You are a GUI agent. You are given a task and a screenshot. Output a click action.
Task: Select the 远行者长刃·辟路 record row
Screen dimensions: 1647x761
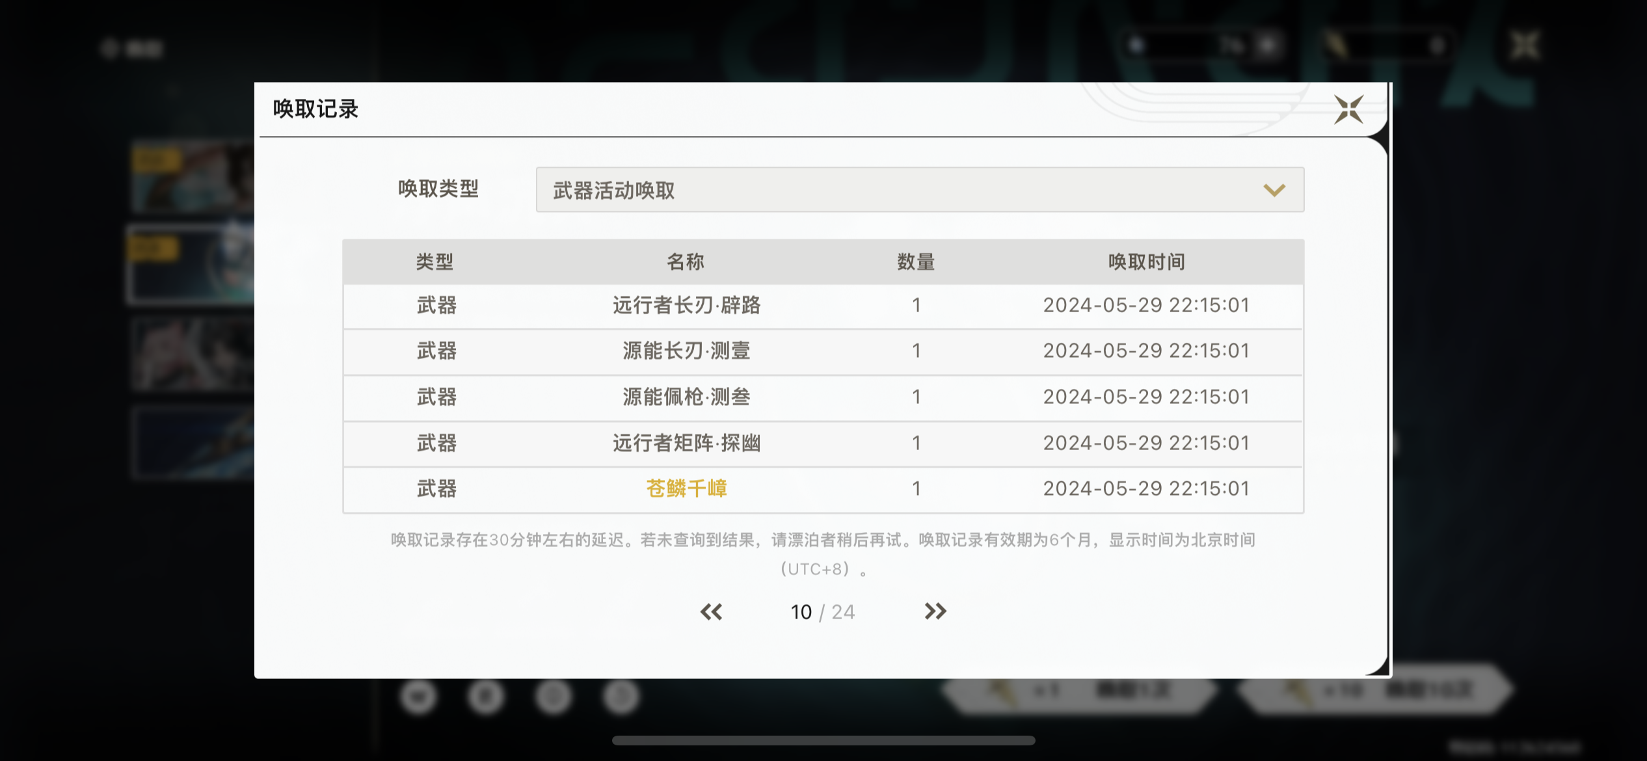pyautogui.click(x=686, y=305)
